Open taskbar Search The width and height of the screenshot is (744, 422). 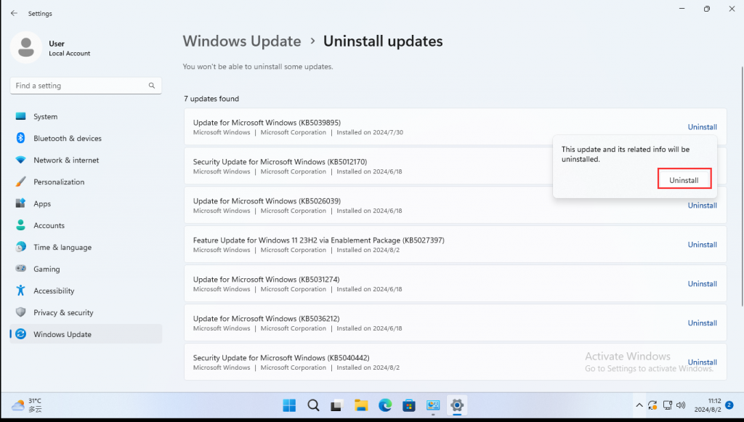[313, 405]
